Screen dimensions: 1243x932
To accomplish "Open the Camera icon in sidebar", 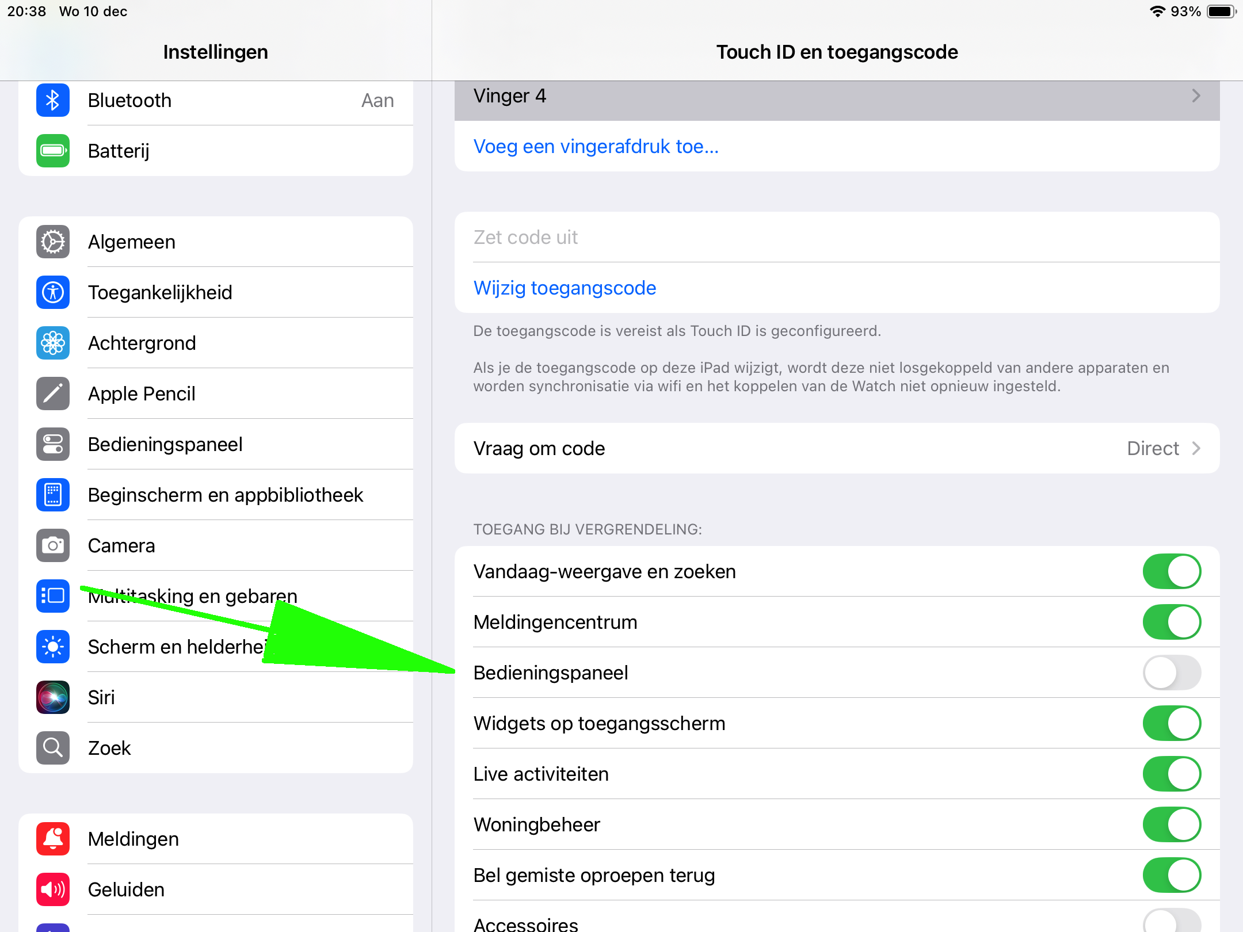I will [x=52, y=545].
